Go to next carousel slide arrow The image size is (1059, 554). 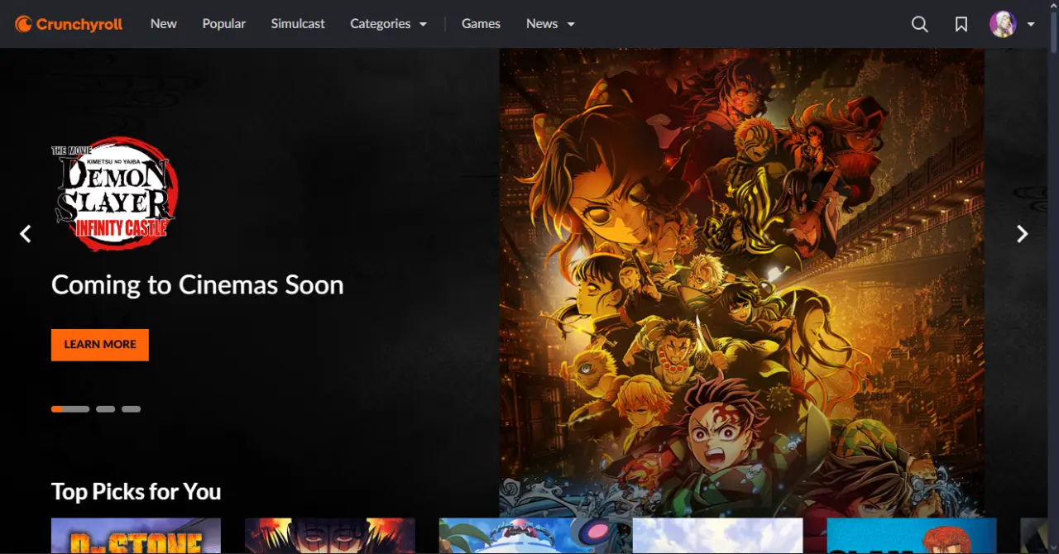point(1022,234)
